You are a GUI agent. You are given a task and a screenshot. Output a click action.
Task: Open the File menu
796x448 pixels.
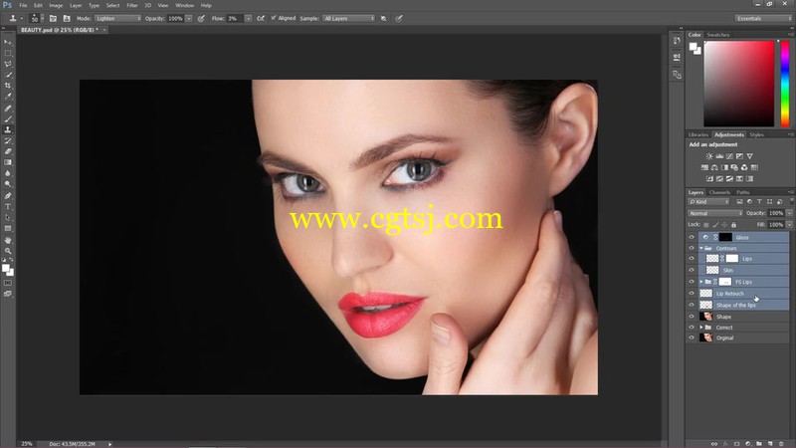tap(23, 5)
